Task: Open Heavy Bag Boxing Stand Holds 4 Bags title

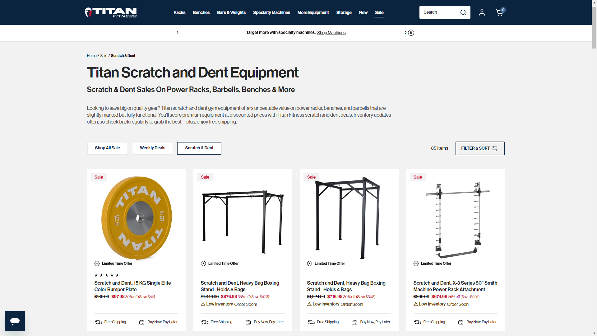Action: pyautogui.click(x=346, y=286)
